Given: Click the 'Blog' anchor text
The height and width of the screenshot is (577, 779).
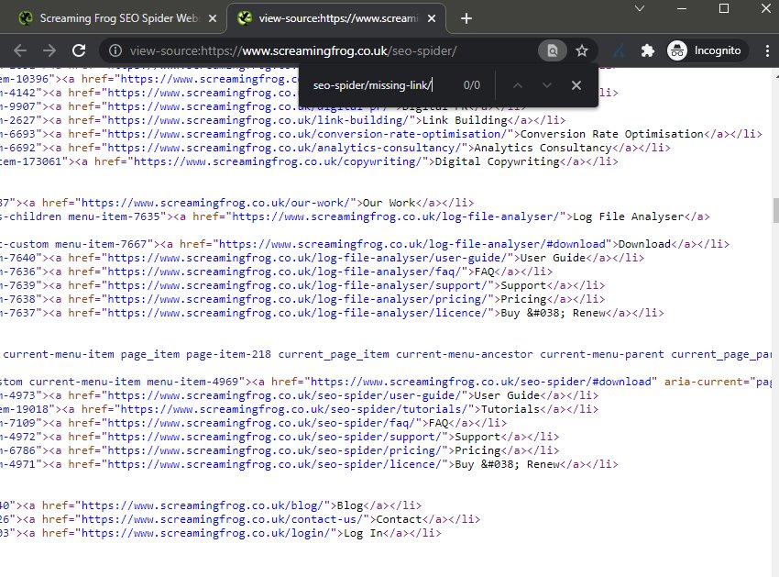Looking at the screenshot, I should [x=350, y=505].
